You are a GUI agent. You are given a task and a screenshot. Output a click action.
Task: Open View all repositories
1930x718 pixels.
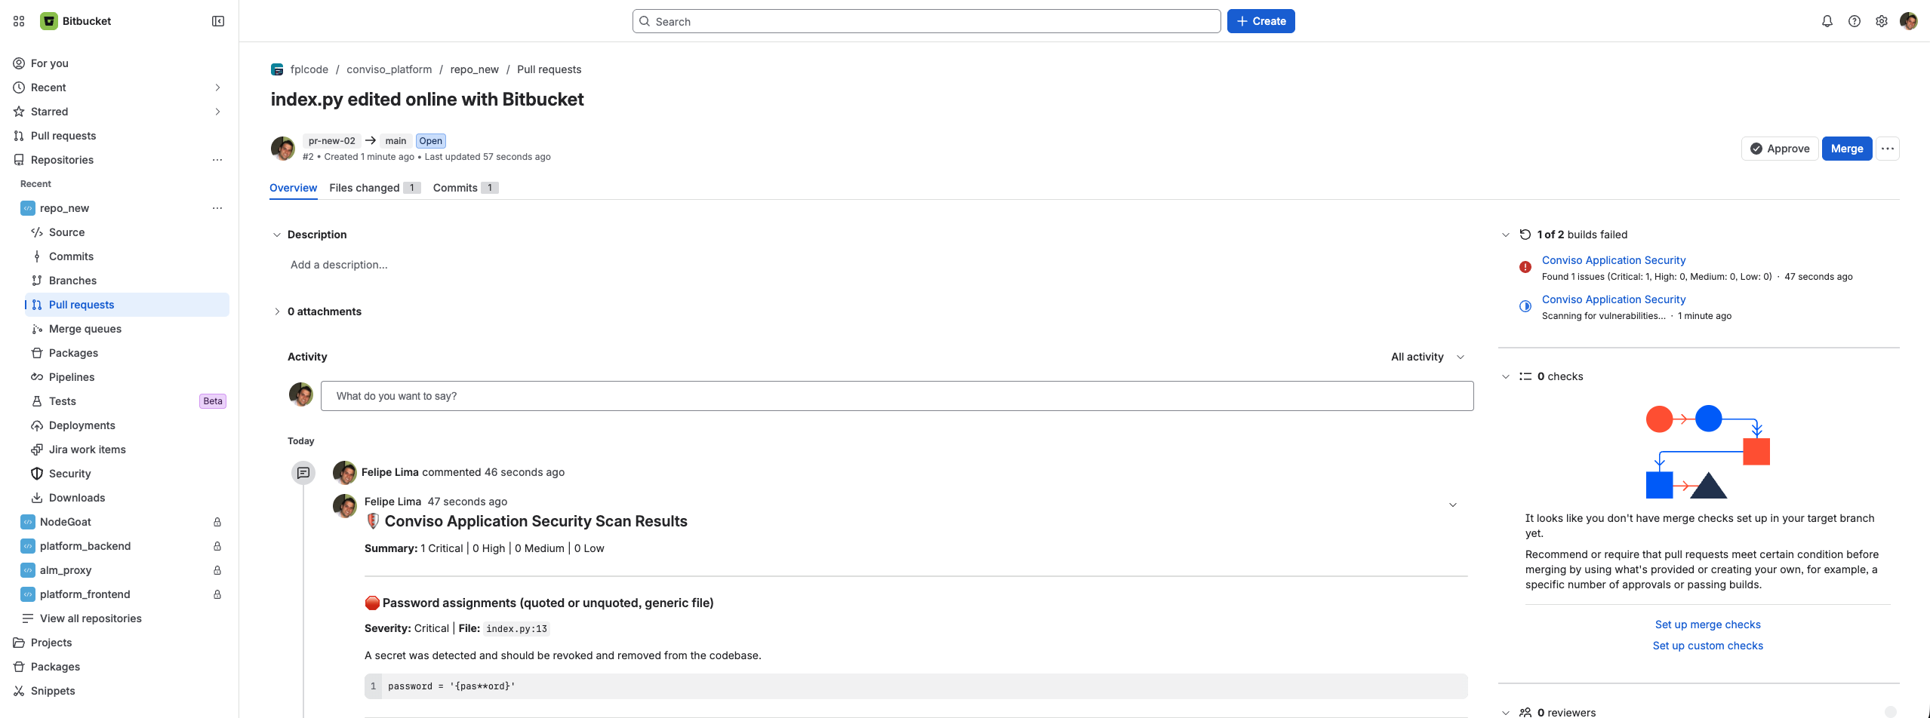tap(122, 618)
